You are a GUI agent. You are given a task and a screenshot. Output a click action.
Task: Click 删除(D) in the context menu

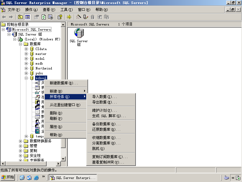[66, 113]
